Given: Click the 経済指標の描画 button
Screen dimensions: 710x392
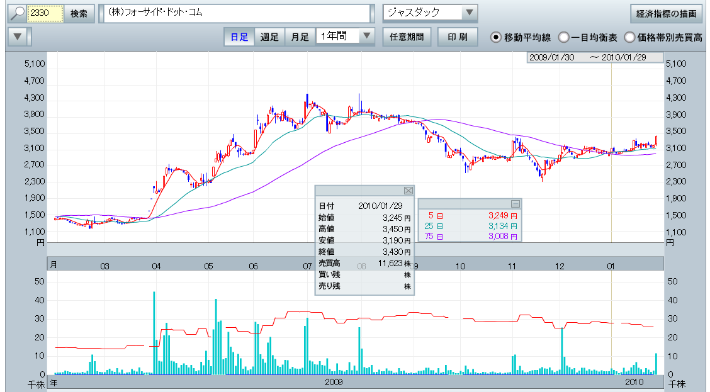Looking at the screenshot, I should pyautogui.click(x=666, y=14).
